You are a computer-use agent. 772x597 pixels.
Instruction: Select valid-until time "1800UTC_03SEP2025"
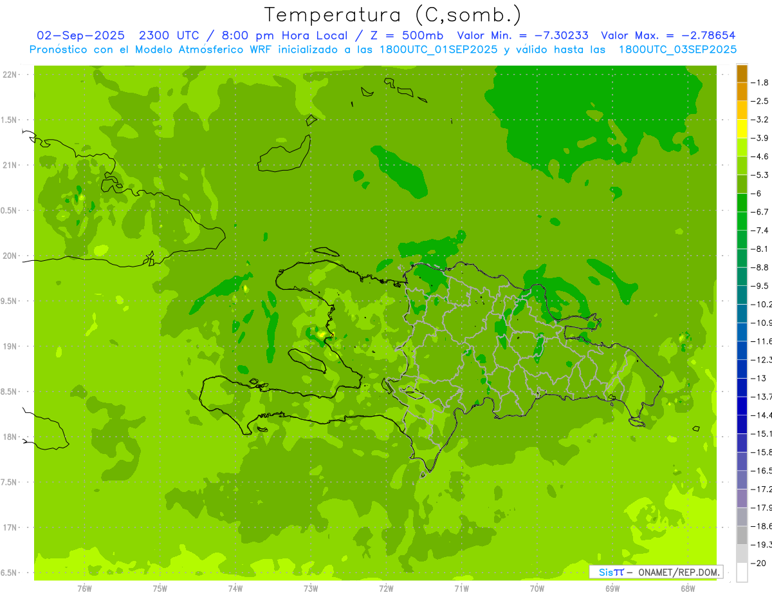[x=677, y=50]
